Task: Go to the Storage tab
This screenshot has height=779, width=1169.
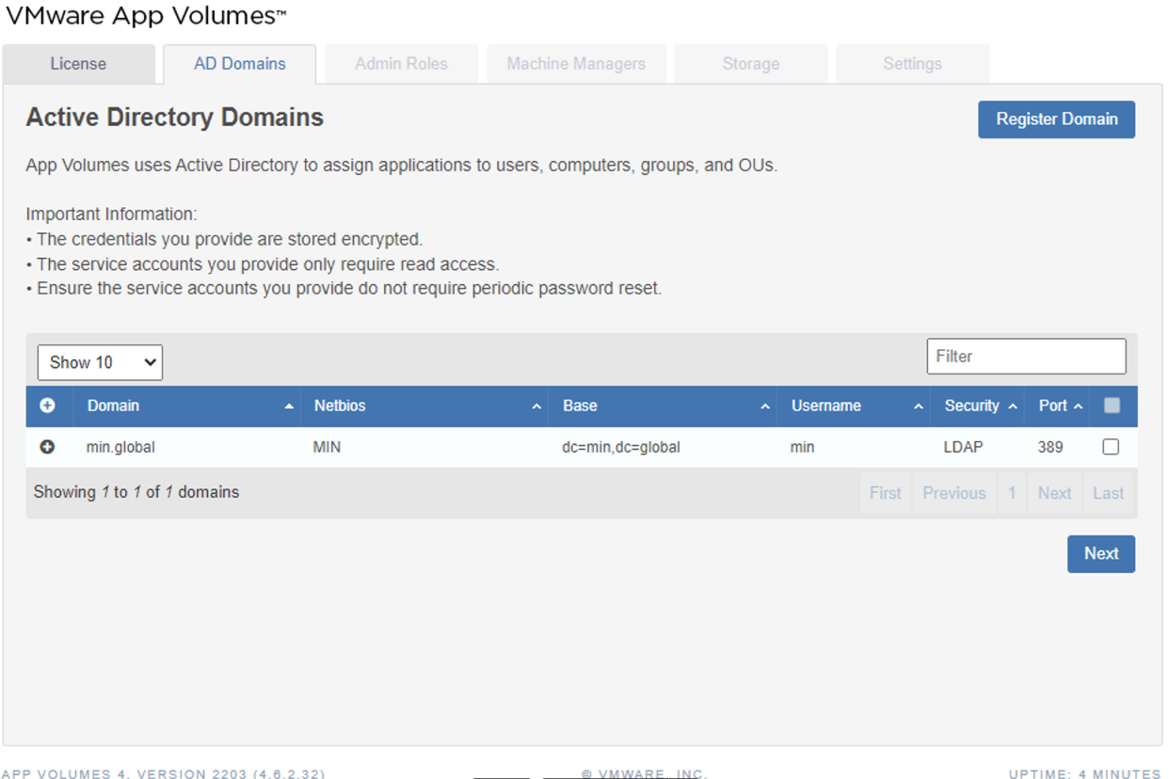Action: pyautogui.click(x=751, y=64)
